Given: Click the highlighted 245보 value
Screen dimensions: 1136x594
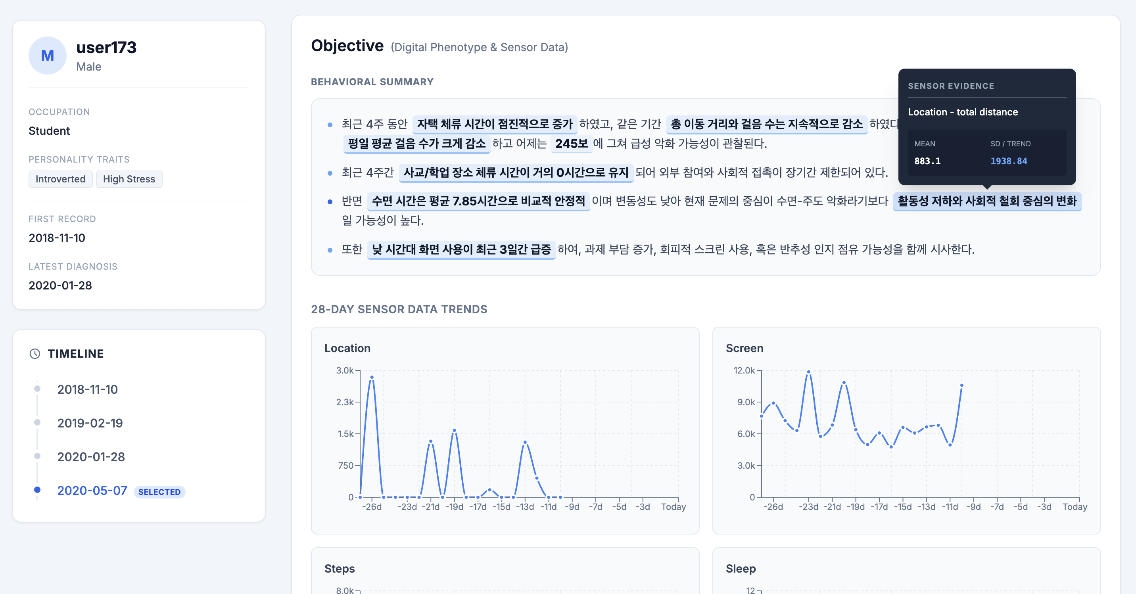Looking at the screenshot, I should pos(571,143).
